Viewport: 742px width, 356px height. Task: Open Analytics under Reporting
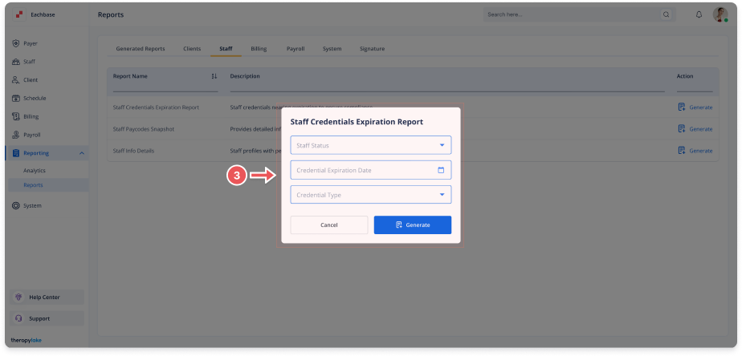pyautogui.click(x=35, y=171)
